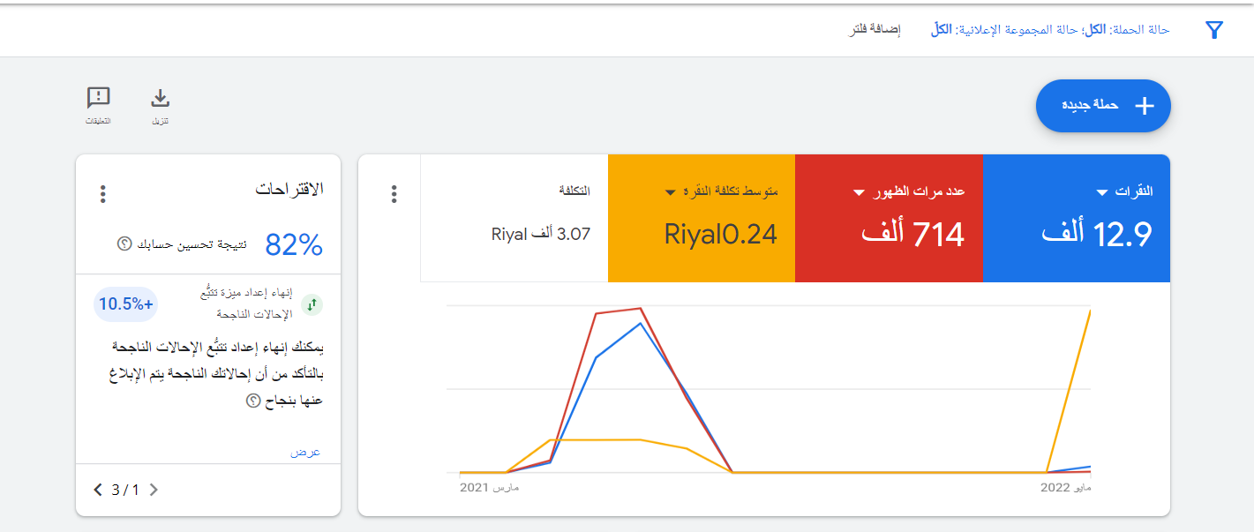Click help icon after عنها بنجاح text
1254x532 pixels.
252,400
